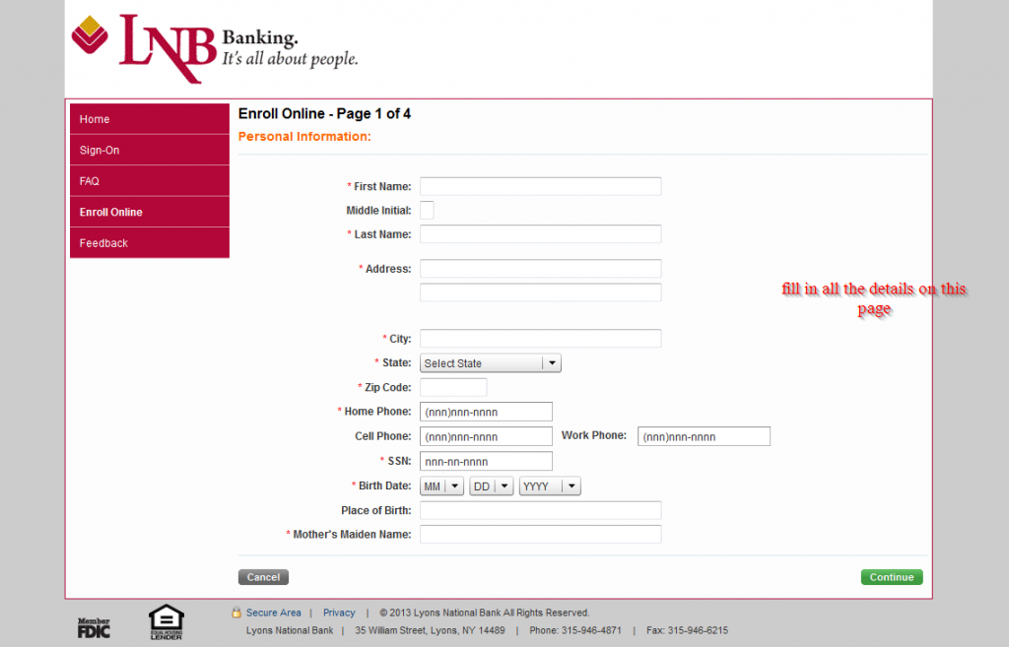Navigate to Home in the sidebar
The height and width of the screenshot is (647, 1009).
click(x=149, y=118)
